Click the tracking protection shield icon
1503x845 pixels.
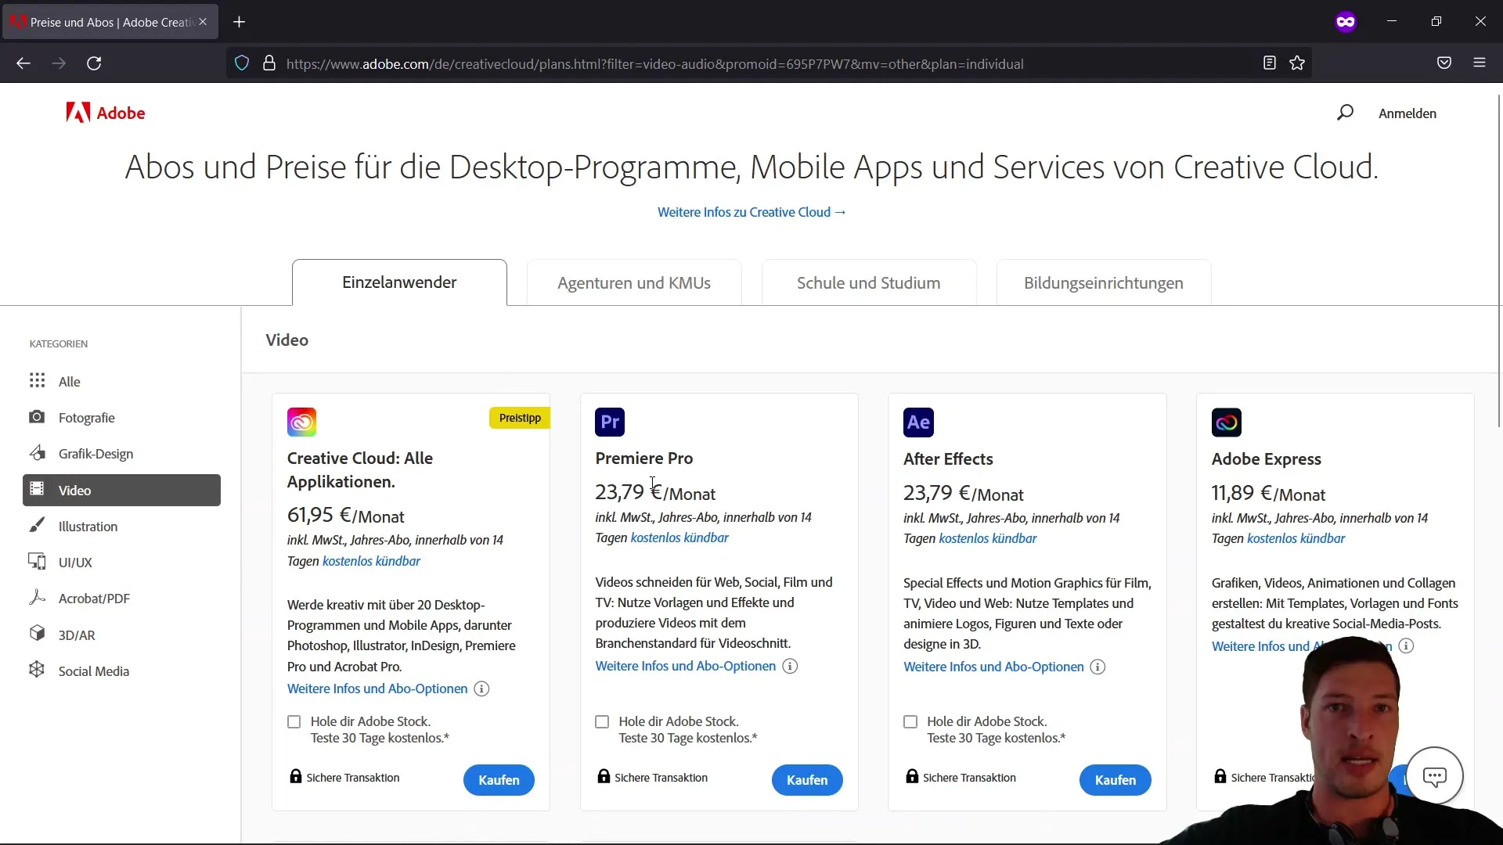pos(242,63)
